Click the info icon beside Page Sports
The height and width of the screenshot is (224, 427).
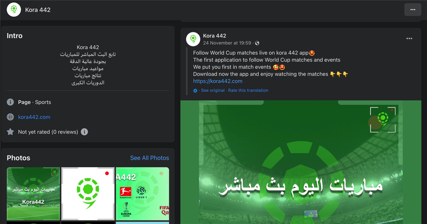pos(10,102)
